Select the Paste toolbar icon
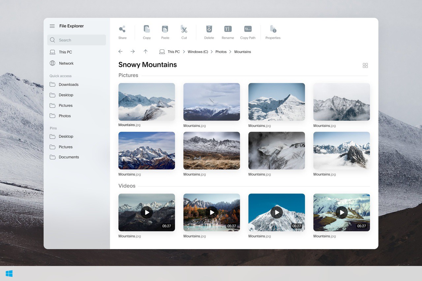Viewport: 422px width, 281px height. pyautogui.click(x=165, y=29)
